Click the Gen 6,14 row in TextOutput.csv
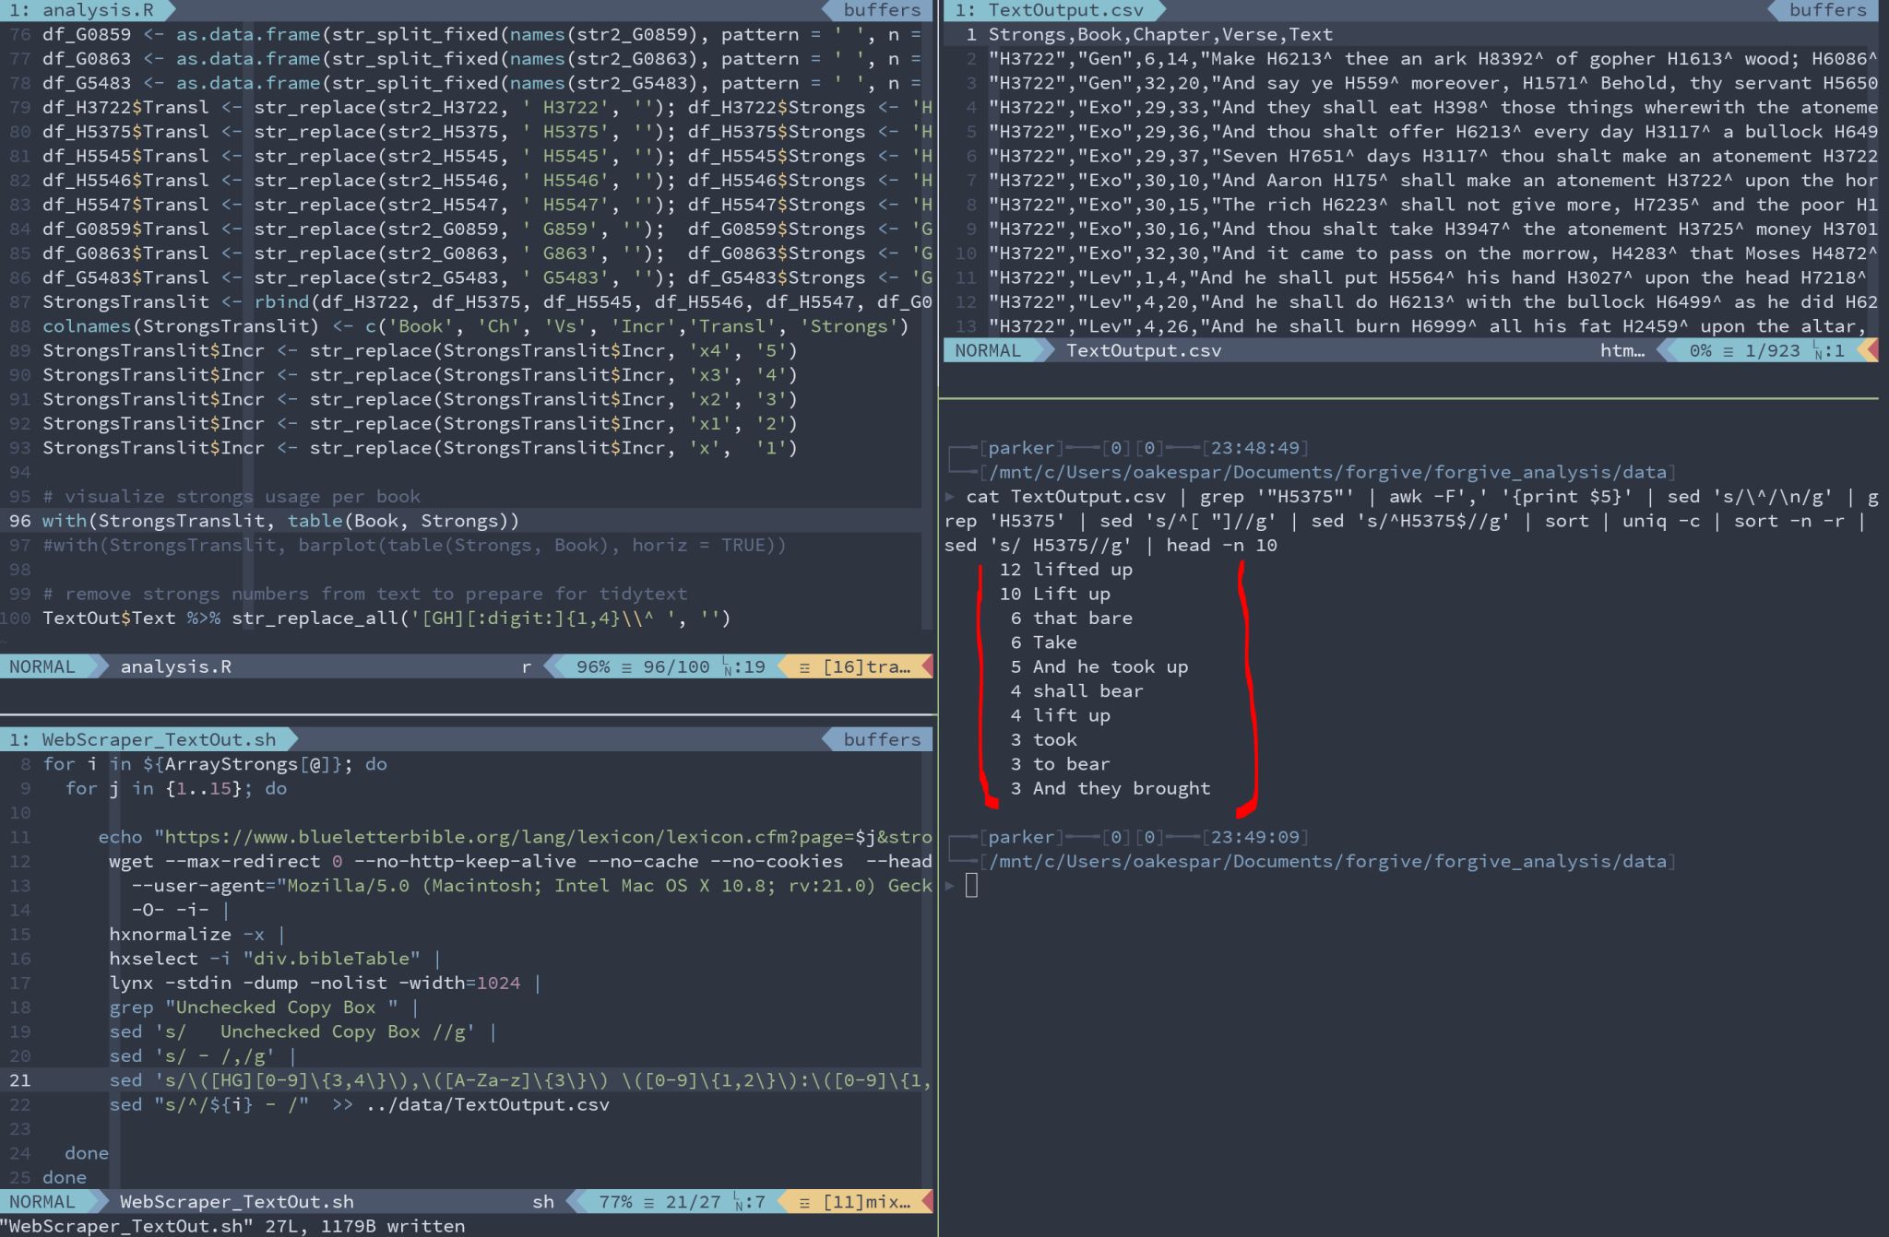Viewport: 1889px width, 1237px height. 1432,58
